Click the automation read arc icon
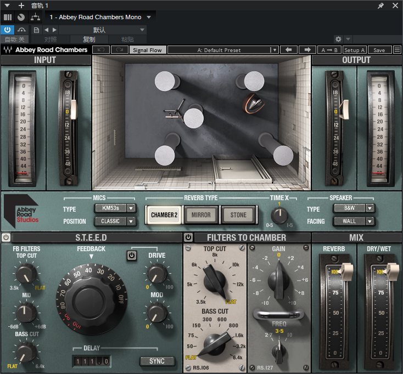Viewport: 403px width, 374px height. click(x=21, y=30)
